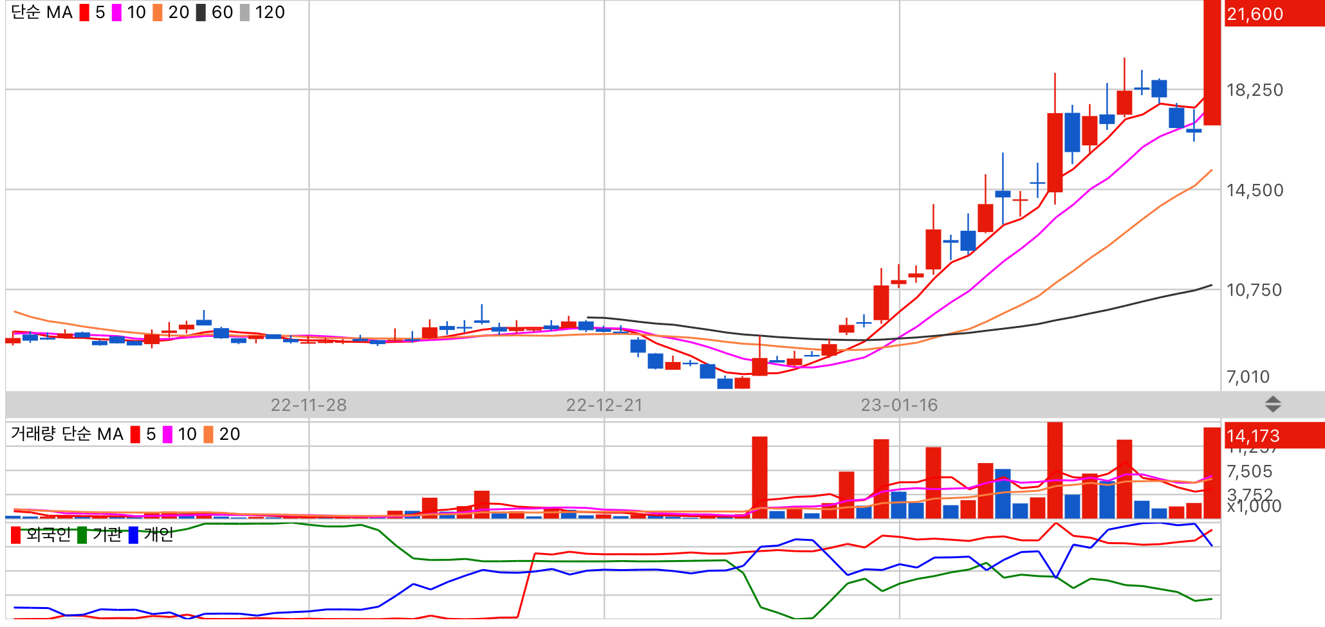Click the 22-12-21 date label
This screenshot has width=1325, height=627.
[x=604, y=405]
